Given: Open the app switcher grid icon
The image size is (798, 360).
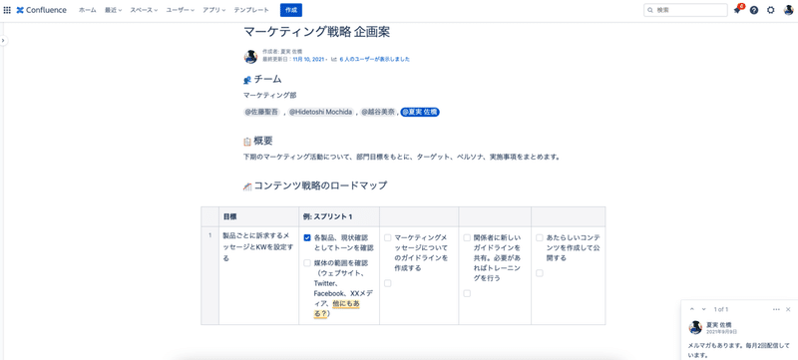Looking at the screenshot, I should (x=7, y=10).
